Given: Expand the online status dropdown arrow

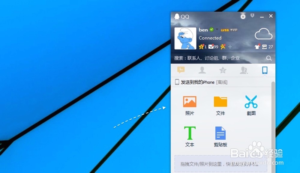Looking at the screenshot, I should [217, 29].
